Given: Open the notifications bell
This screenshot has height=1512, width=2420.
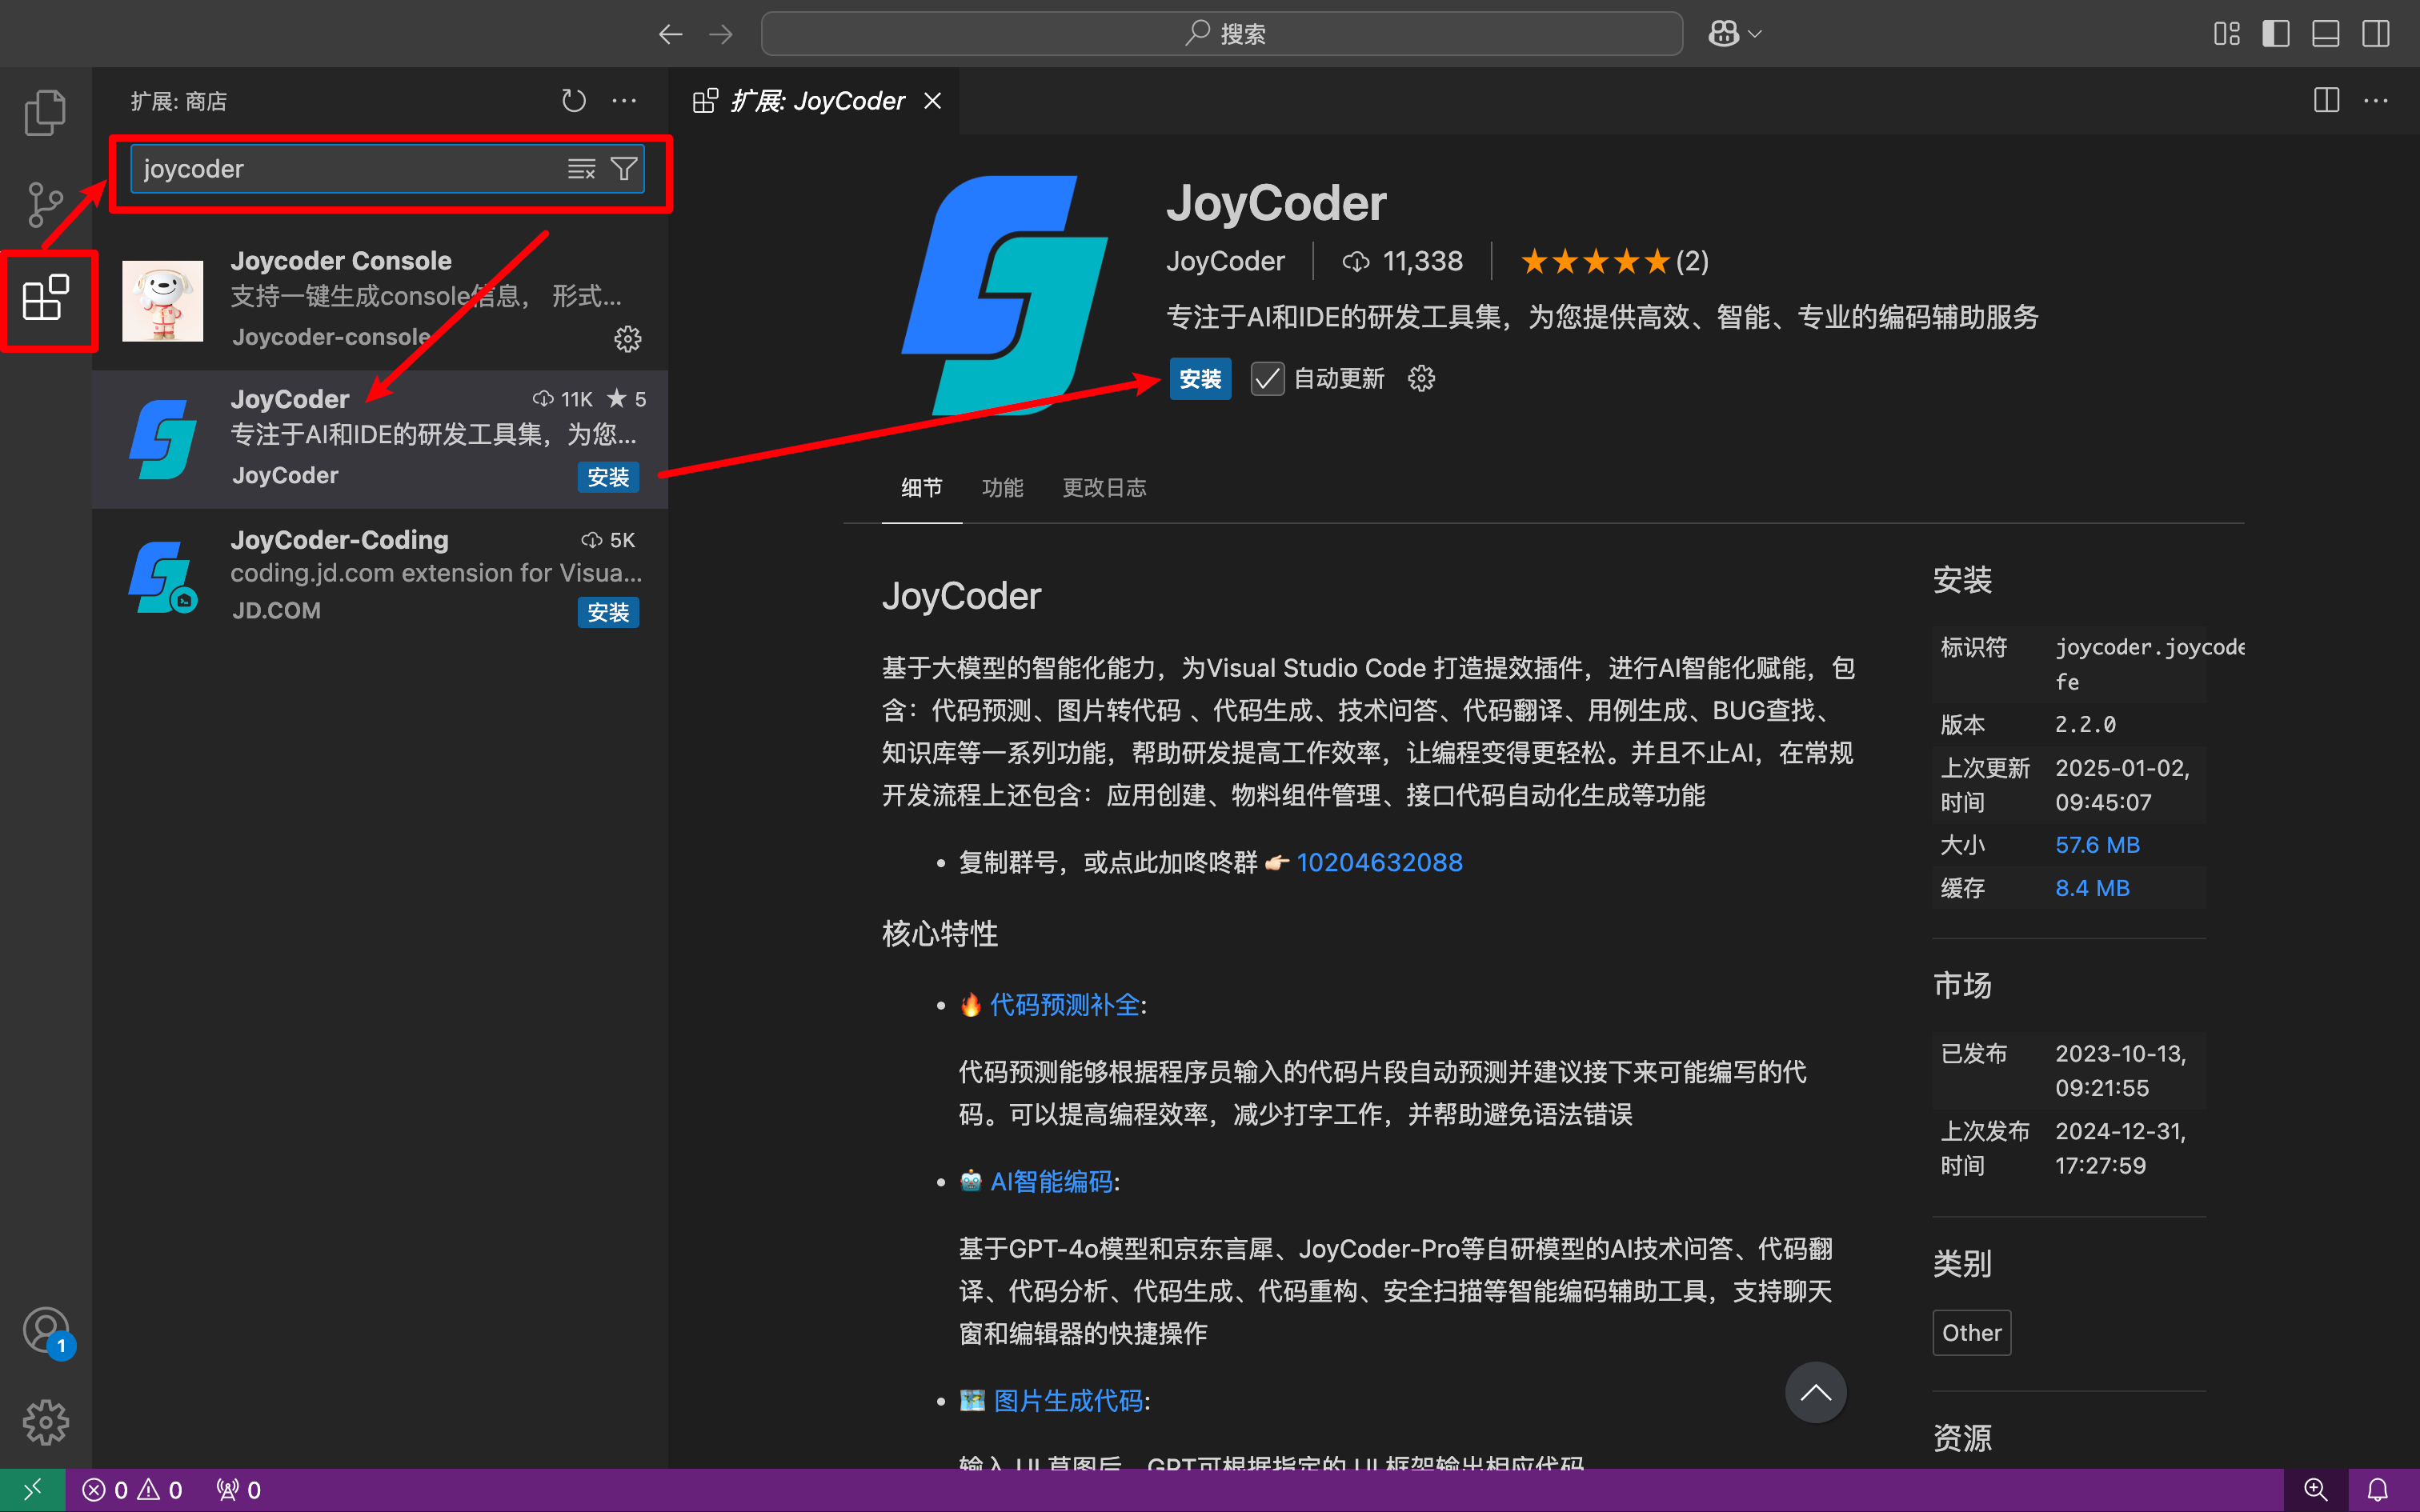Looking at the screenshot, I should (2378, 1490).
